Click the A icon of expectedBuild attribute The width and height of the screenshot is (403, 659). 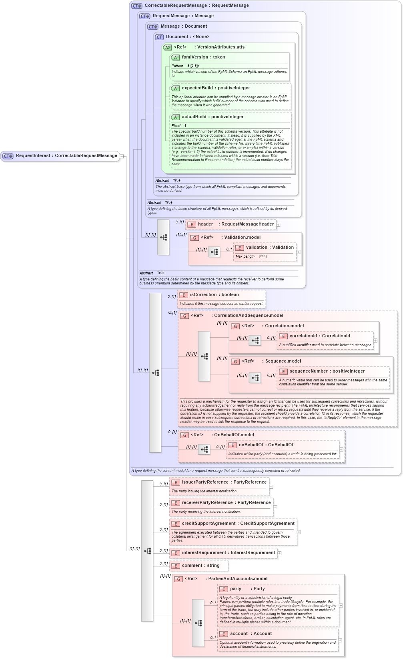[175, 89]
